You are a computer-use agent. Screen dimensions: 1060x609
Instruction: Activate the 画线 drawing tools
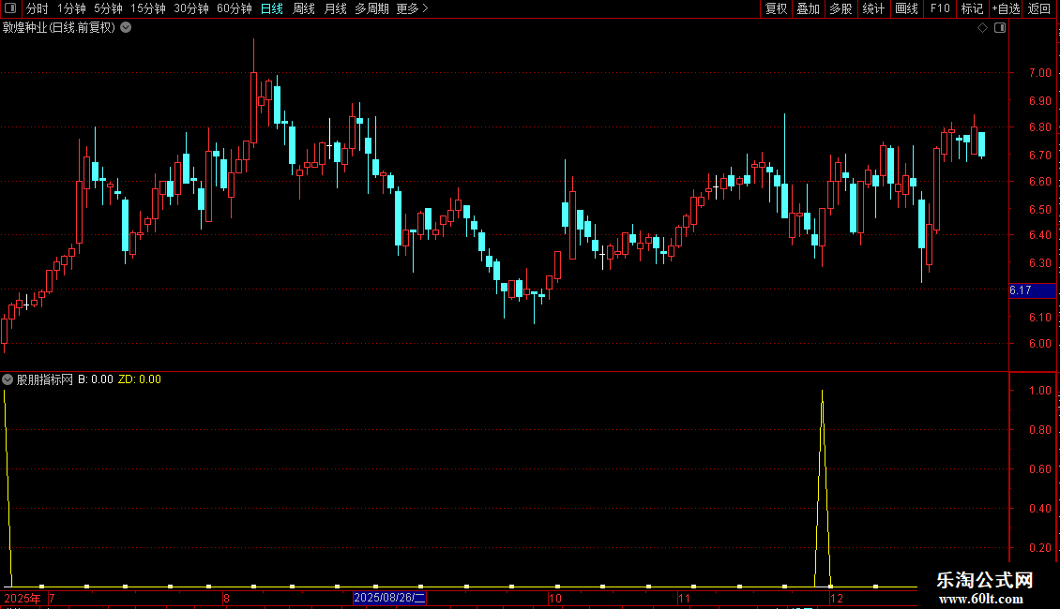[906, 8]
